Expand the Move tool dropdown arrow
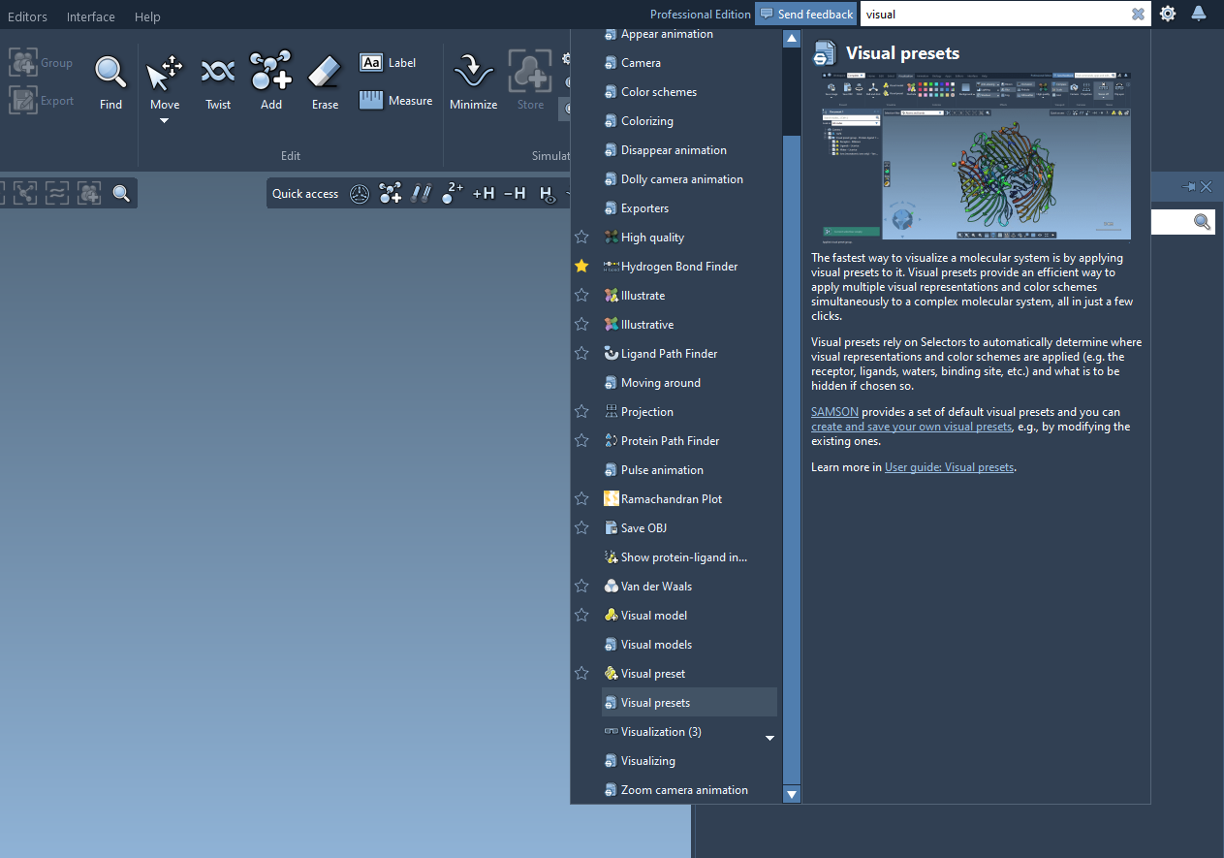This screenshot has height=858, width=1224. pyautogui.click(x=164, y=121)
